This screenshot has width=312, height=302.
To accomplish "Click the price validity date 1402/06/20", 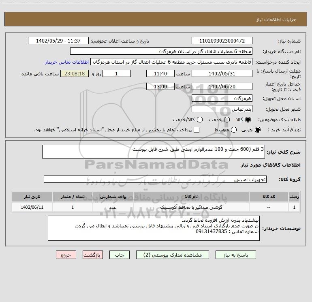I will (x=222, y=86).
